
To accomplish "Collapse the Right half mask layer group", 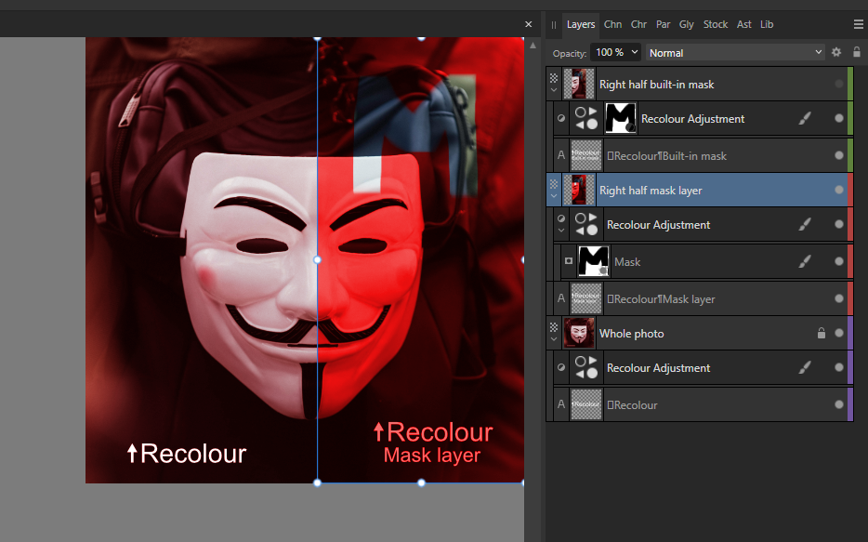I will pyautogui.click(x=554, y=196).
